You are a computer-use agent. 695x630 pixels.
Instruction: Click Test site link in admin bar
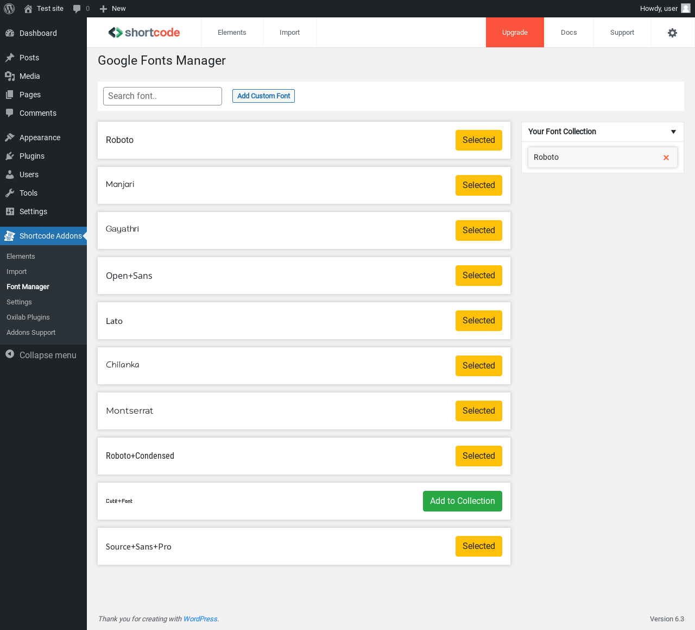(x=50, y=9)
